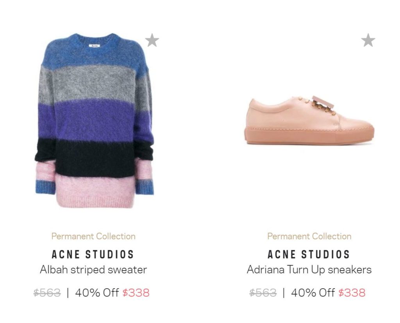The width and height of the screenshot is (400, 323).
Task: Click the sweater's crossed-out $563 price
Action: pyautogui.click(x=47, y=292)
